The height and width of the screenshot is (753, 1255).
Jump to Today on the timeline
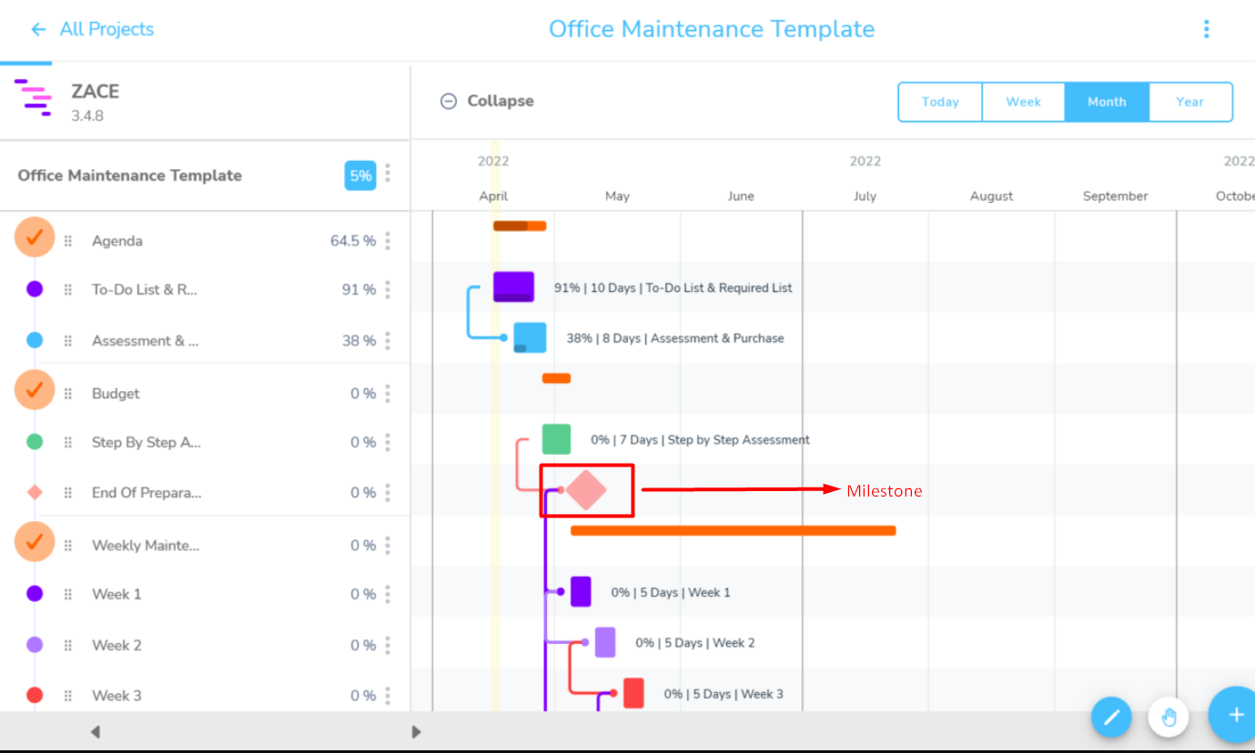coord(939,102)
